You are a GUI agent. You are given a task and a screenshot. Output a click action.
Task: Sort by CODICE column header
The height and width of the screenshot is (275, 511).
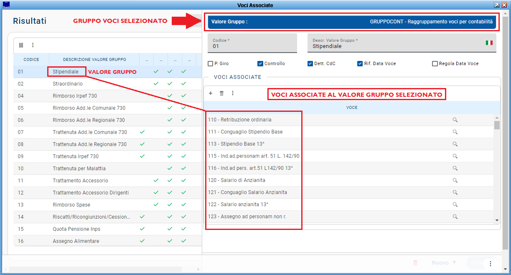click(x=31, y=60)
